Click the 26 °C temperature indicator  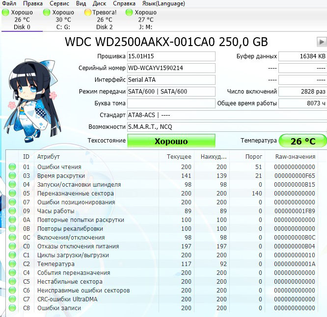(302, 141)
